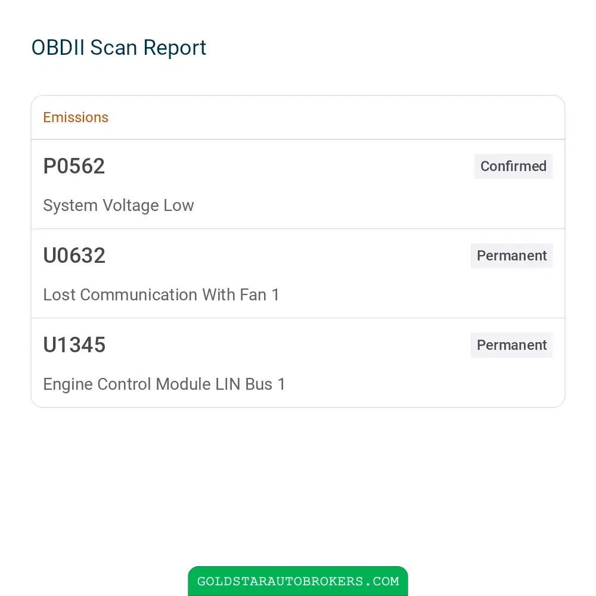
Task: Visit the GOLDSTARAUTOBROKERS.COM green banner
Action: 298,581
